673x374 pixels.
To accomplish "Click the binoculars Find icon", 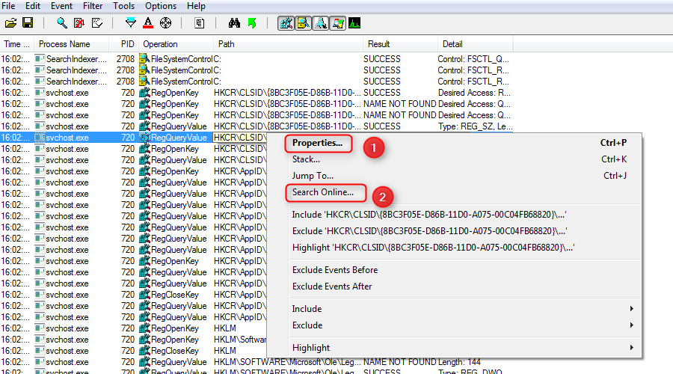I will pyautogui.click(x=234, y=23).
